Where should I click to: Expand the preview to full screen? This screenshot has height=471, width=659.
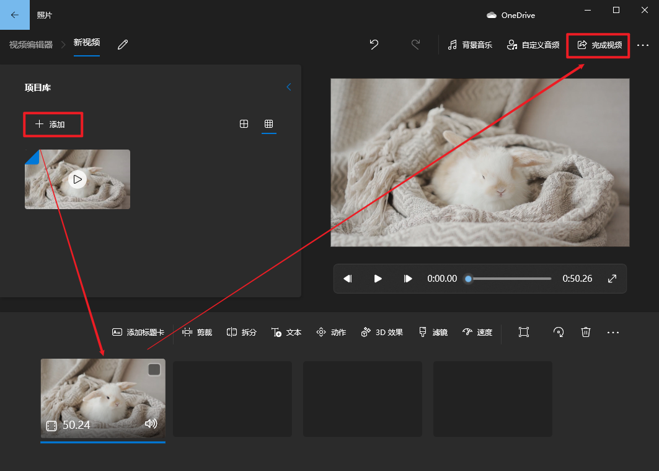[612, 279]
